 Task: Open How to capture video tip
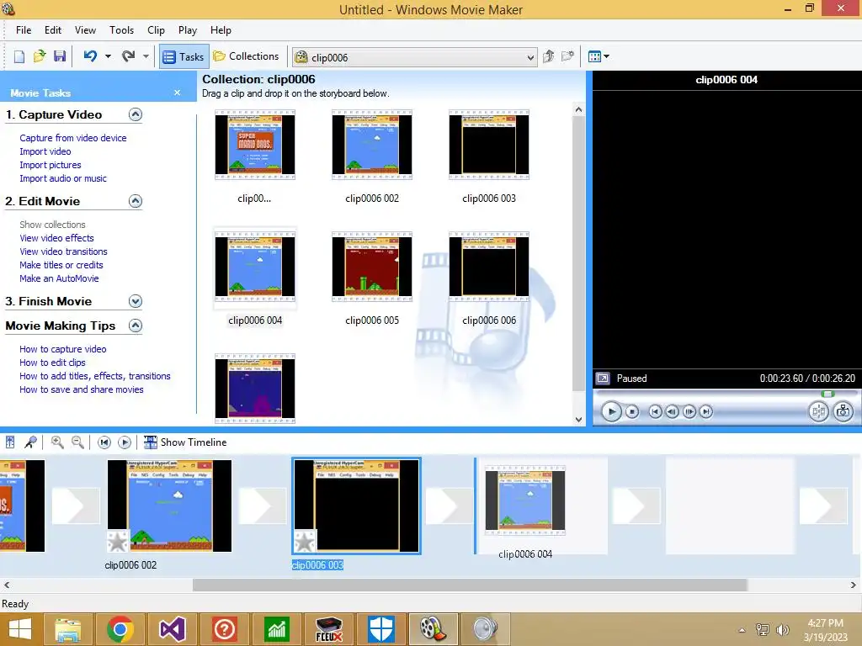click(62, 349)
